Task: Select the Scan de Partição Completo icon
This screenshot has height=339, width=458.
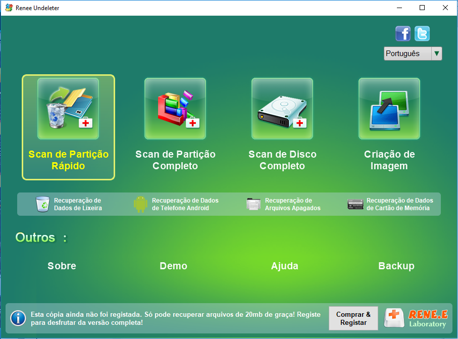Action: 175,109
